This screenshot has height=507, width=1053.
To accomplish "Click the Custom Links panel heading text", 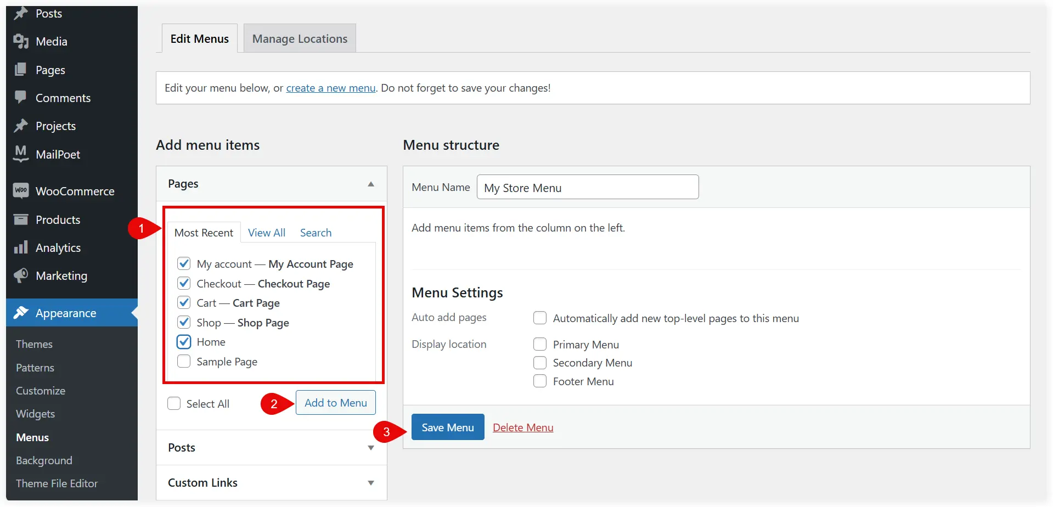I will 202,482.
